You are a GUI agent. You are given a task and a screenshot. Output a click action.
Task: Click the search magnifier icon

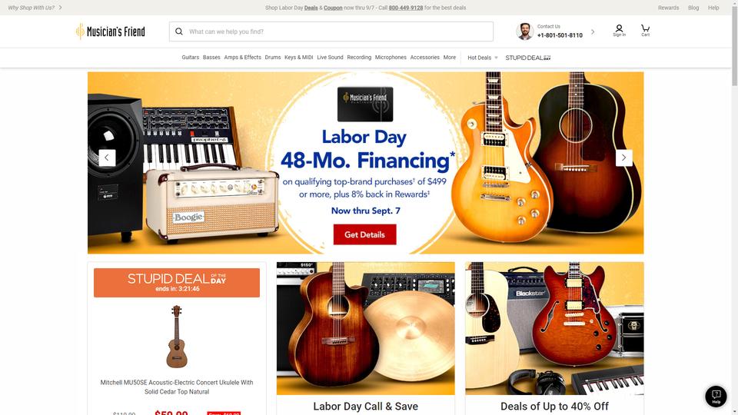179,32
